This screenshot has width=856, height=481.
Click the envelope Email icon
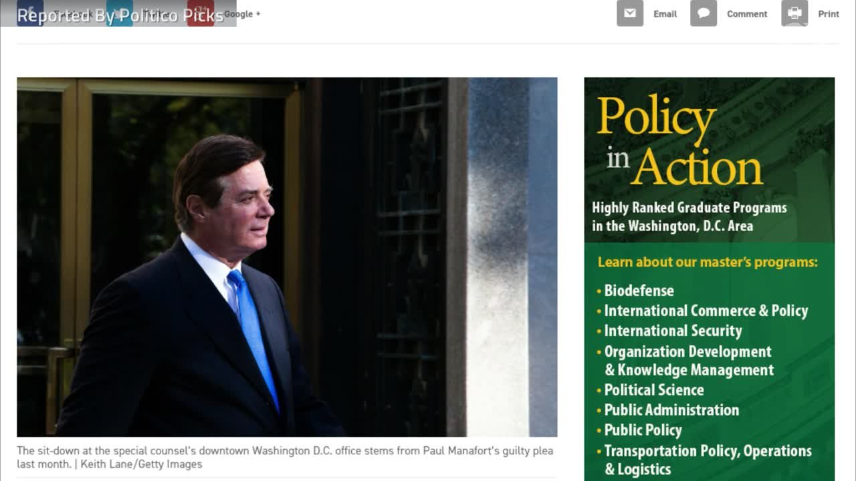coord(630,13)
